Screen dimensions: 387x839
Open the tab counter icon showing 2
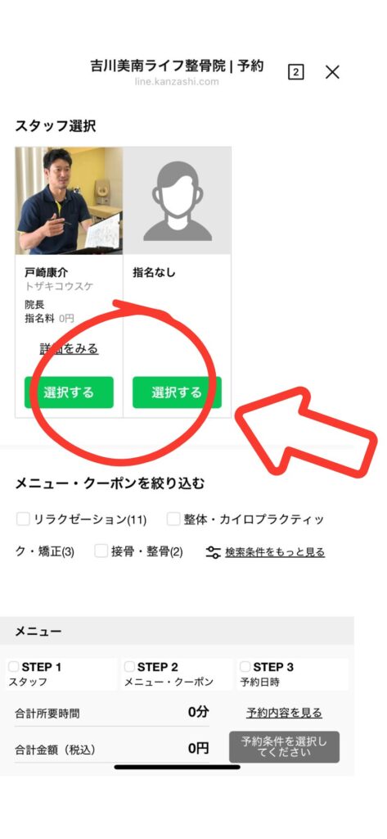(295, 72)
